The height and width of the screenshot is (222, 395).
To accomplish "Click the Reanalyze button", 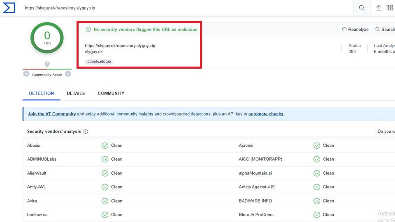I will point(355,30).
